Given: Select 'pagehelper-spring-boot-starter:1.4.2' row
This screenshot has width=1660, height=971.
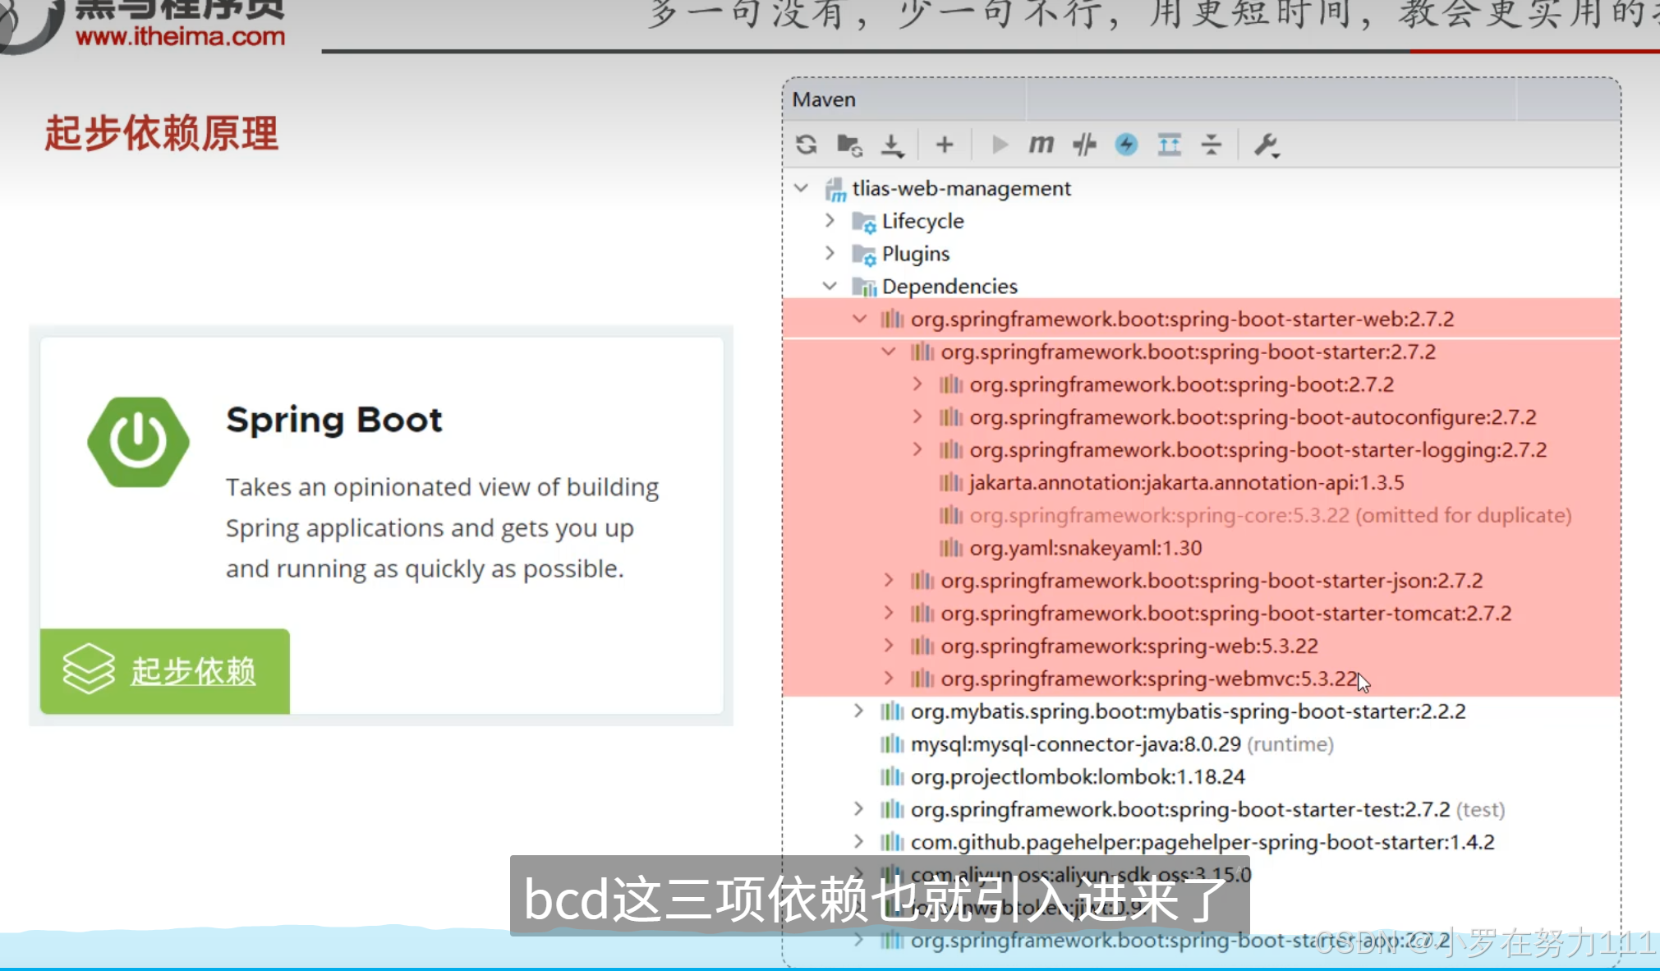Looking at the screenshot, I should [x=1202, y=842].
